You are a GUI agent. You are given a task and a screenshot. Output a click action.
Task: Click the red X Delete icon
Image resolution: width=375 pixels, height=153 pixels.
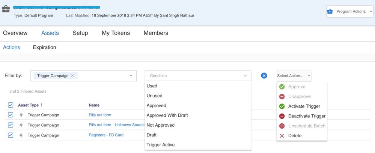[282, 135]
